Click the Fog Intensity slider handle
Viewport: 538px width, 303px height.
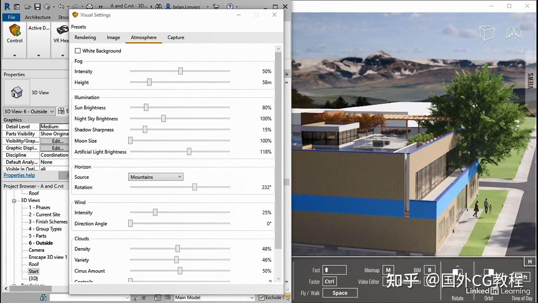pyautogui.click(x=180, y=72)
